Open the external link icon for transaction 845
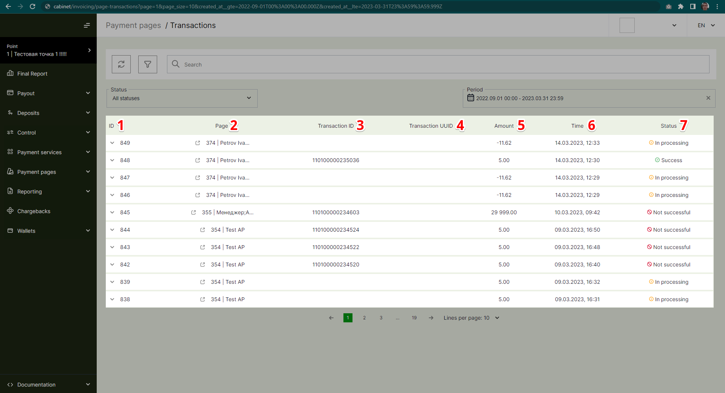Screen dimensions: 725x393 click(x=193, y=212)
